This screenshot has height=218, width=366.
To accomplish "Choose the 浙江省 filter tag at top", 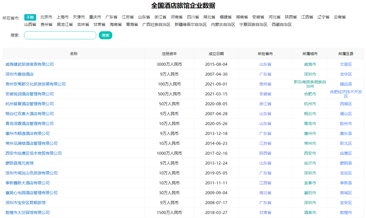I will tap(160, 17).
